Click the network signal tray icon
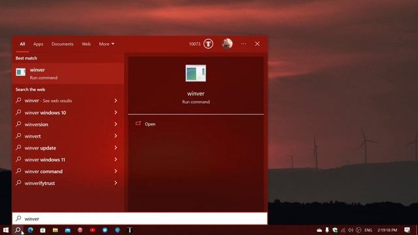Image resolution: width=418 pixels, height=235 pixels. (343, 230)
